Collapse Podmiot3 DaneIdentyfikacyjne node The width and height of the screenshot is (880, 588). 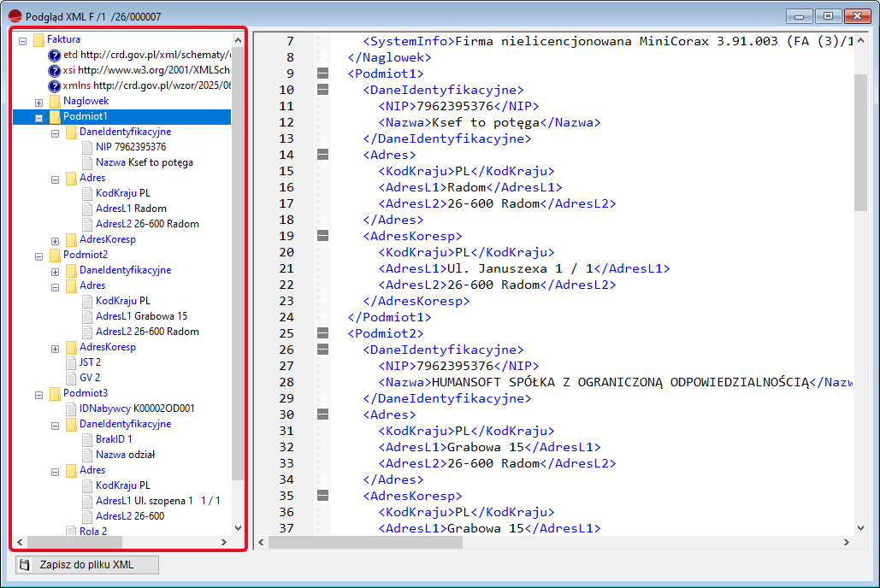(x=55, y=426)
